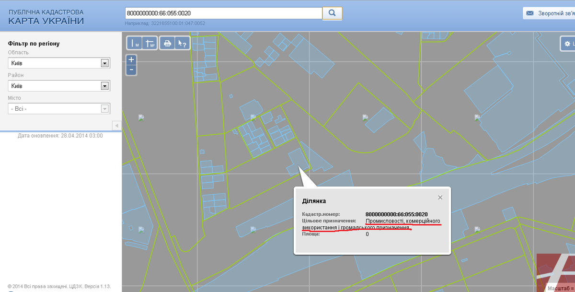Click the print map icon
This screenshot has height=292, width=575.
tap(167, 43)
